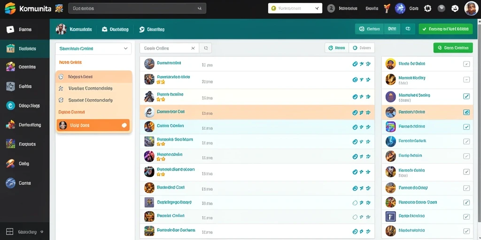Switch to the teal header tab with the chat bubble
This screenshot has height=240, width=481.
pyautogui.click(x=152, y=30)
